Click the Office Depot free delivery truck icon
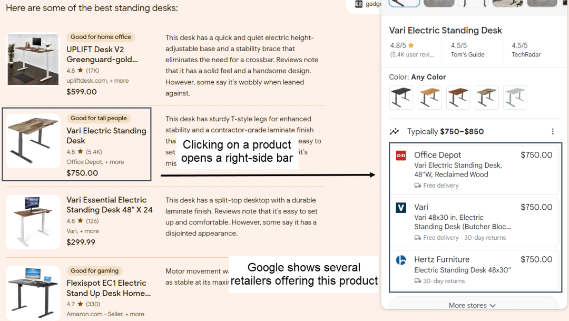 (417, 186)
